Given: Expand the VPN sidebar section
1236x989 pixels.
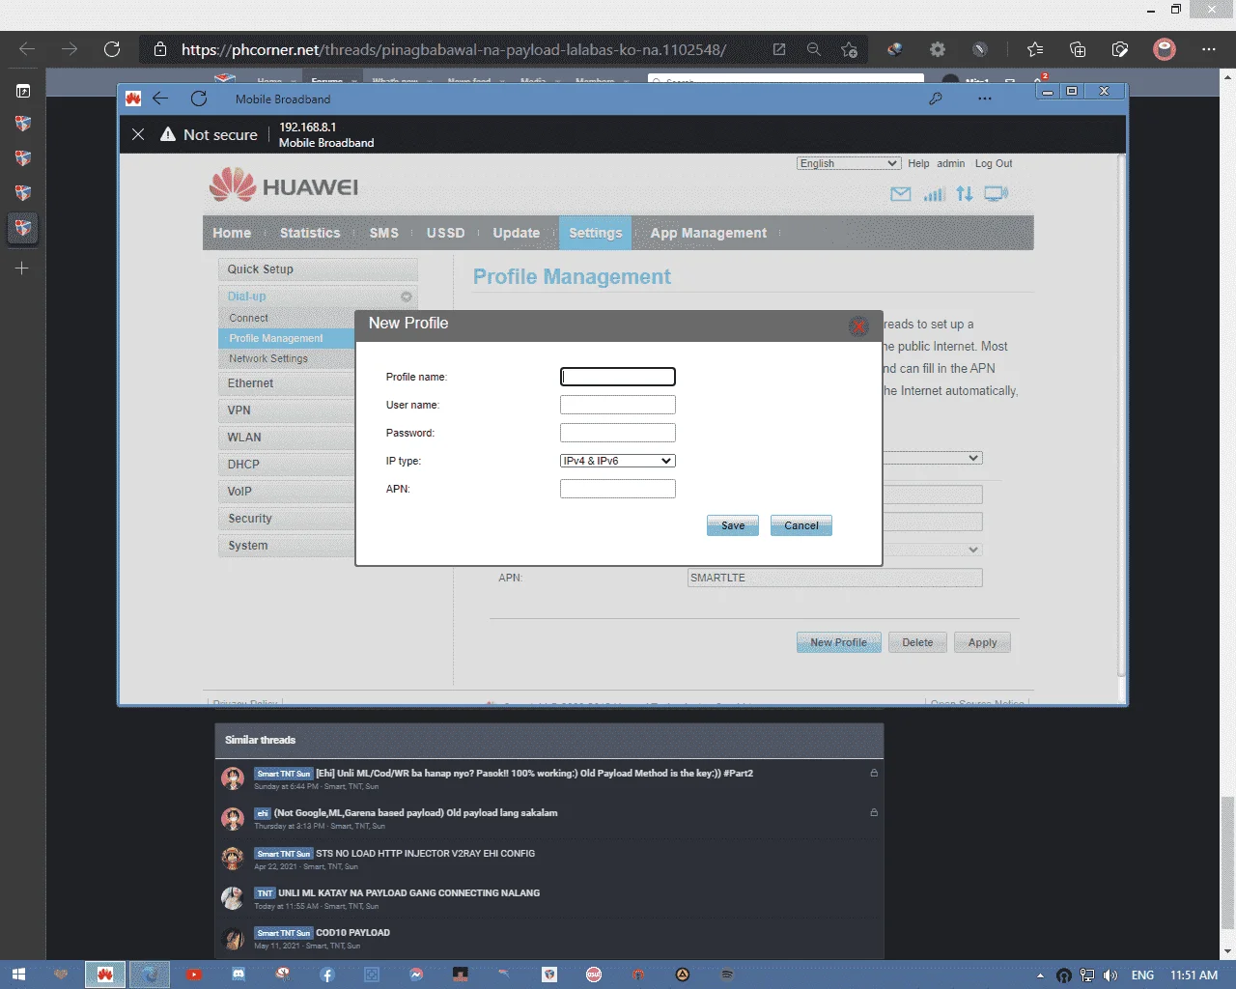Looking at the screenshot, I should tap(287, 410).
